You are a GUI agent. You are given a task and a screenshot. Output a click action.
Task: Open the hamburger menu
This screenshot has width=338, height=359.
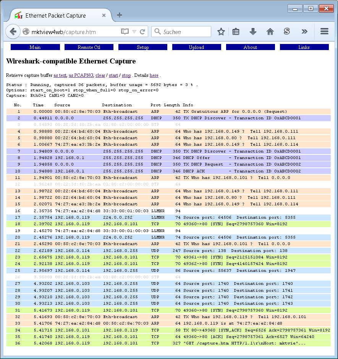pos(324,31)
